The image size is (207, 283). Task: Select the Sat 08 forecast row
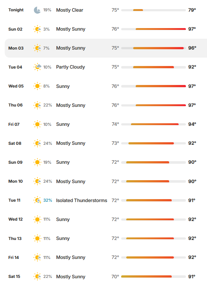point(106,143)
